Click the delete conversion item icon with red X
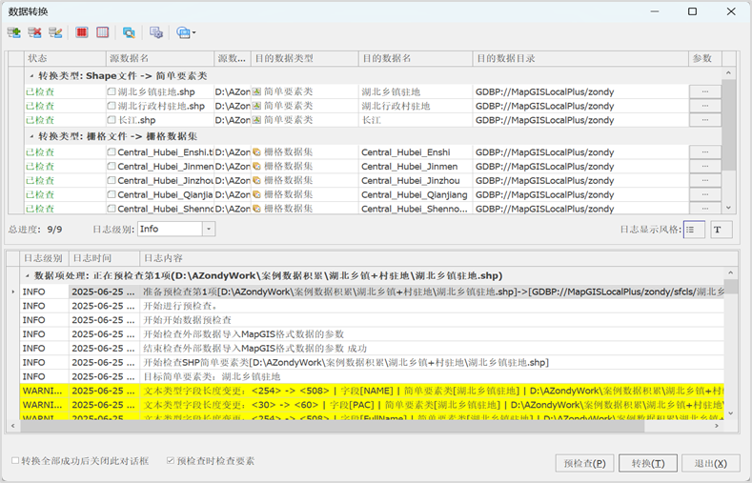 [34, 32]
